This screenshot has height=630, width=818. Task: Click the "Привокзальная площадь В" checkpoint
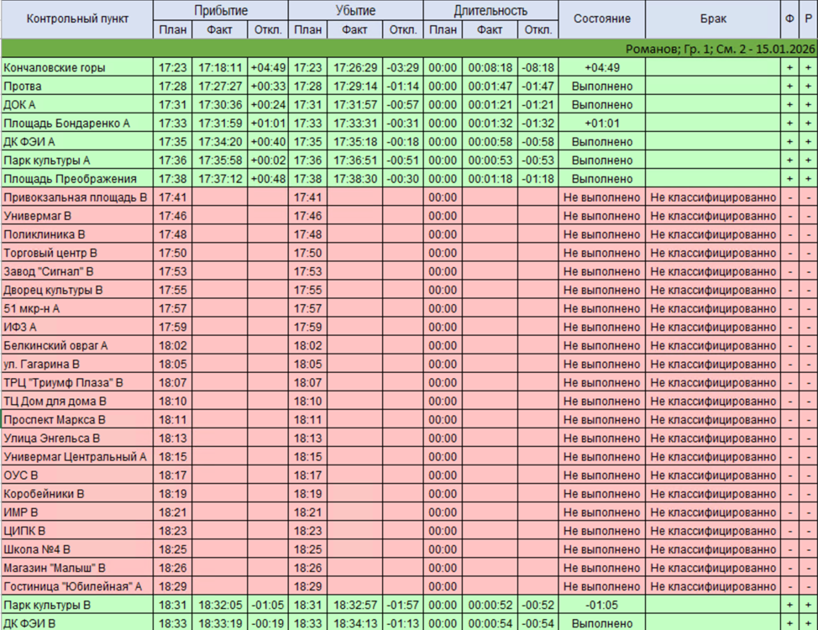click(x=76, y=197)
